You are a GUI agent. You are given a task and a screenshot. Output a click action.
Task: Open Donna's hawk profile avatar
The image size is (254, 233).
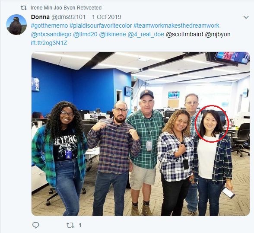click(16, 25)
